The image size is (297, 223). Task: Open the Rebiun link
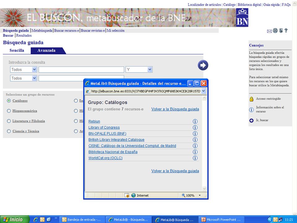(94, 121)
